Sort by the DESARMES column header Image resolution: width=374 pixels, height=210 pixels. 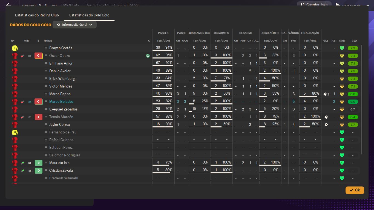click(221, 33)
